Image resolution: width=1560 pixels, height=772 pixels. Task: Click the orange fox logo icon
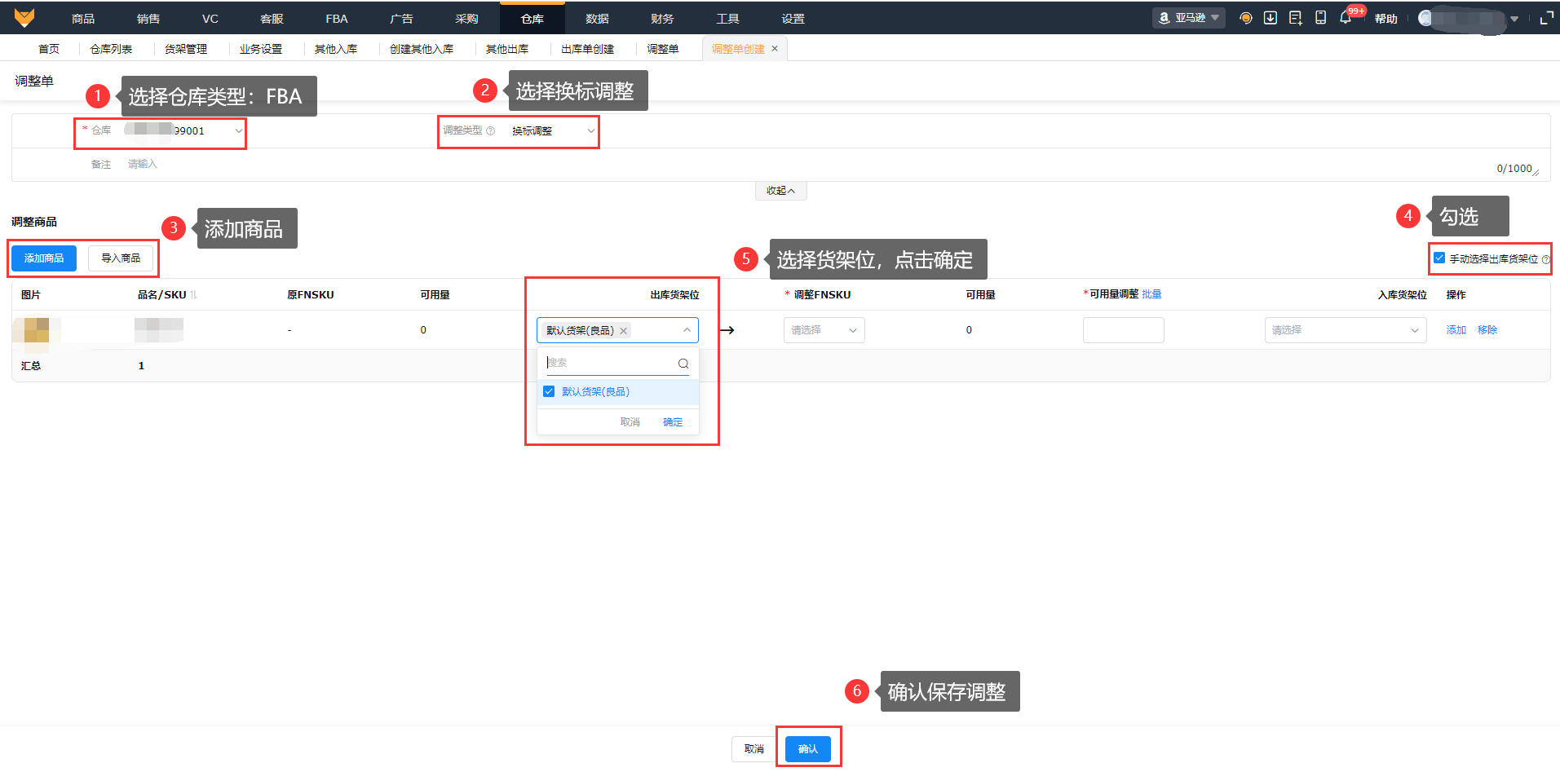click(x=24, y=18)
